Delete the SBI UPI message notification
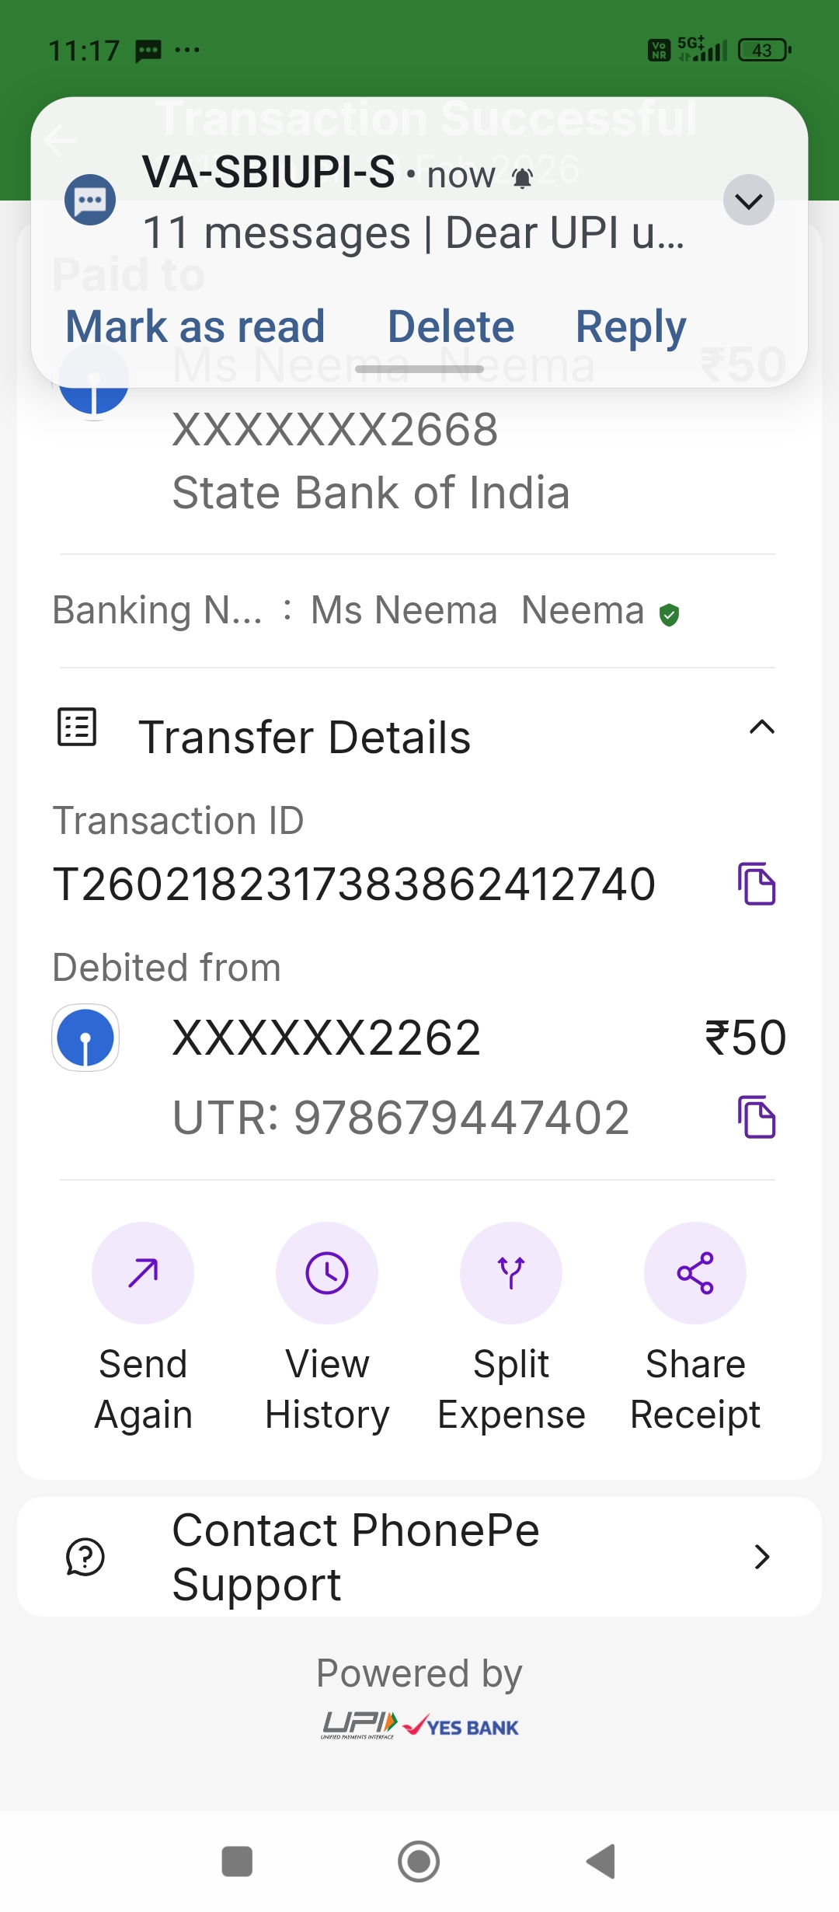The image size is (839, 1912). click(451, 326)
